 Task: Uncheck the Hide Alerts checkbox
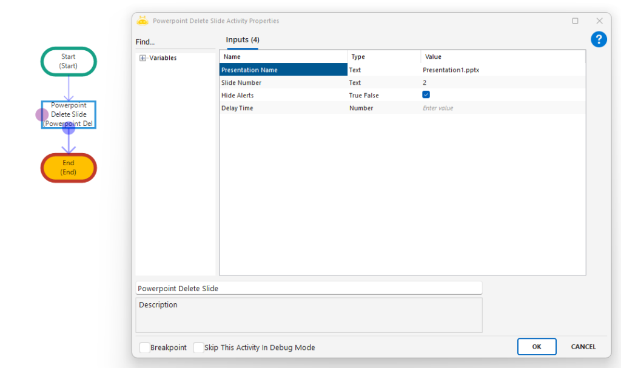click(x=426, y=95)
